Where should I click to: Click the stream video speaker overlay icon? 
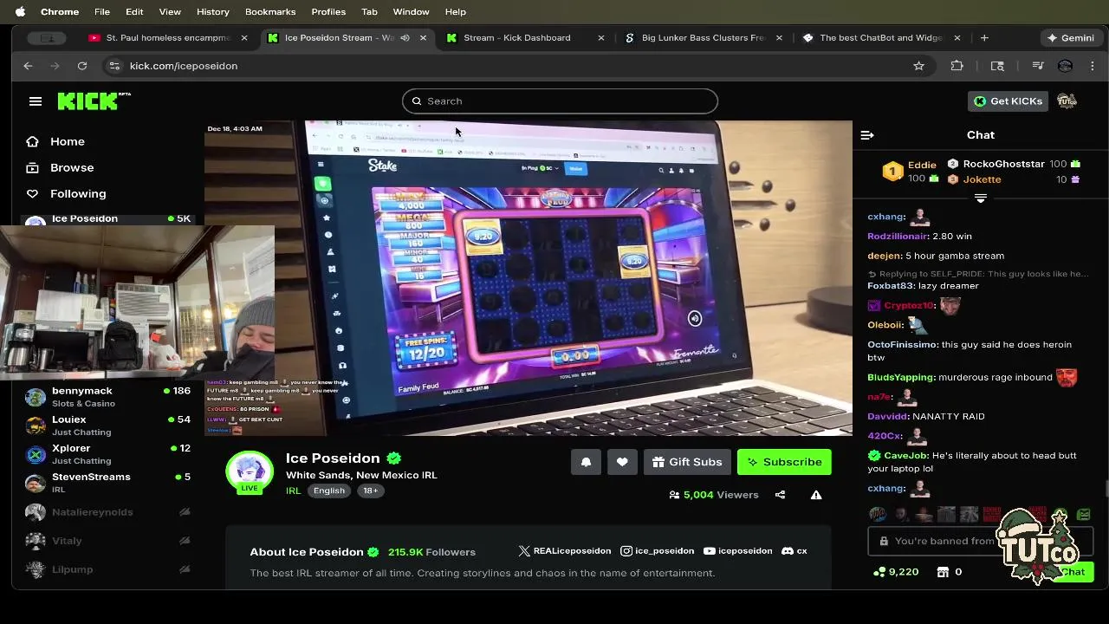pos(695,319)
